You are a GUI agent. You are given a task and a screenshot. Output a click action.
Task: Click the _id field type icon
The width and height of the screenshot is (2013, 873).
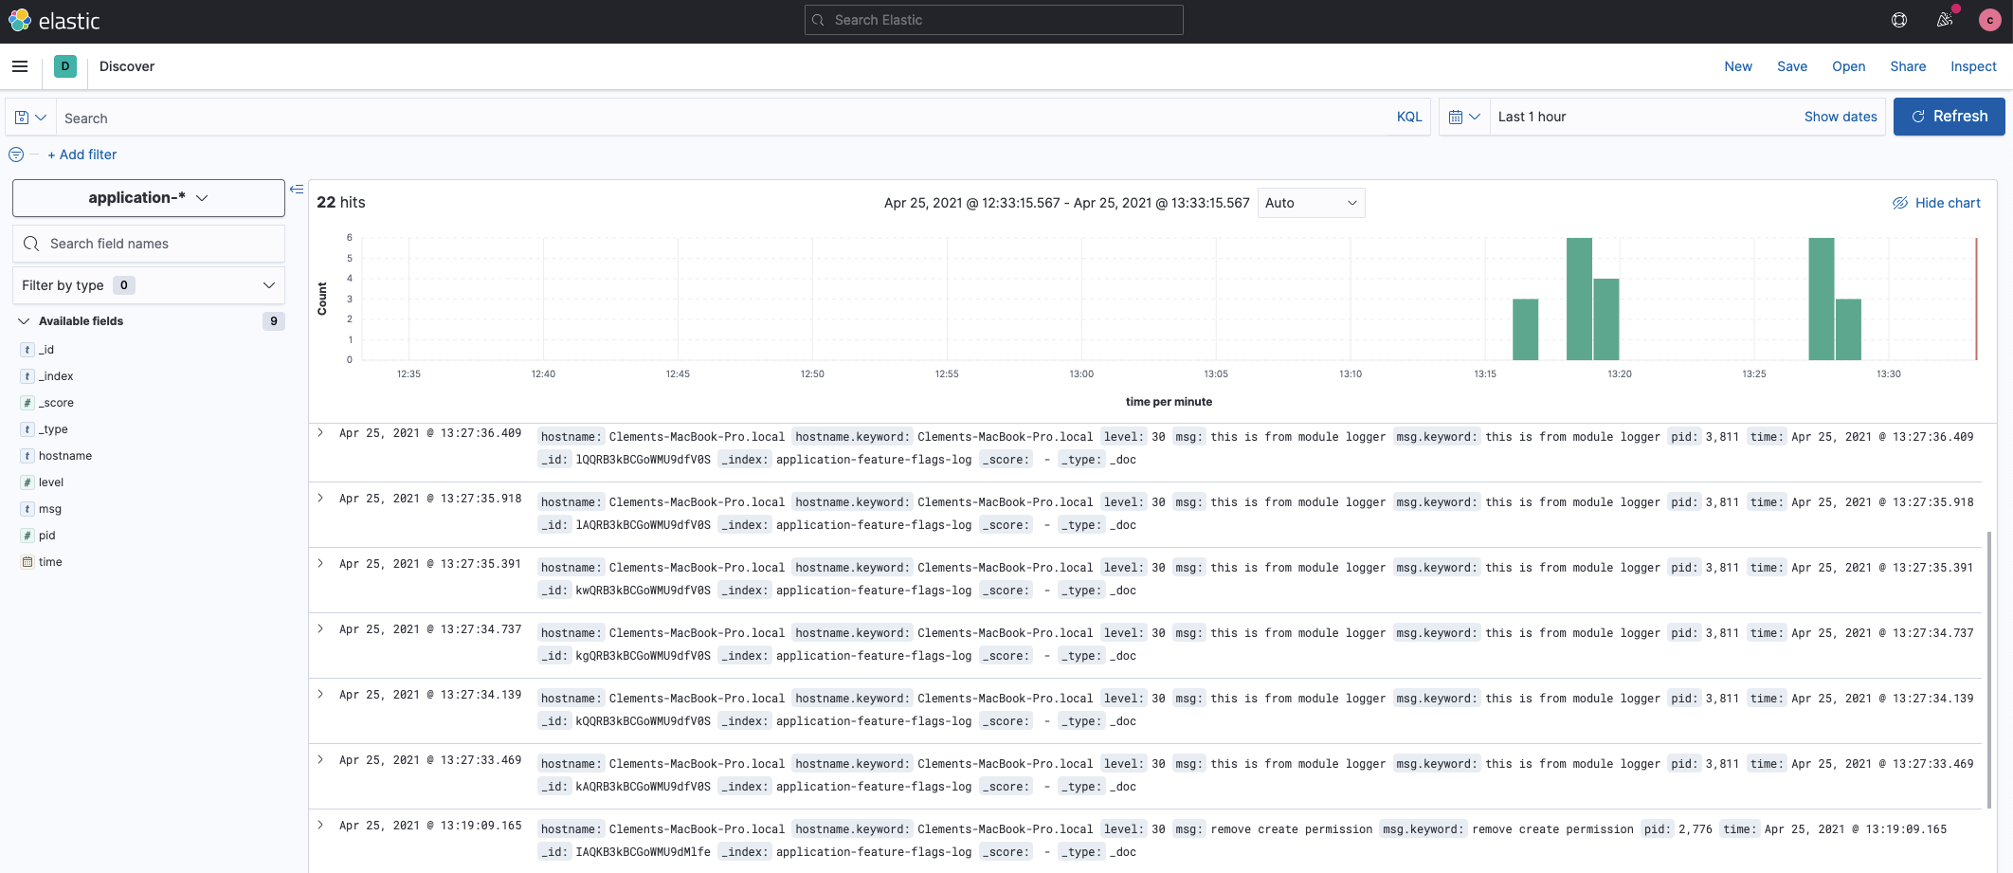[27, 350]
